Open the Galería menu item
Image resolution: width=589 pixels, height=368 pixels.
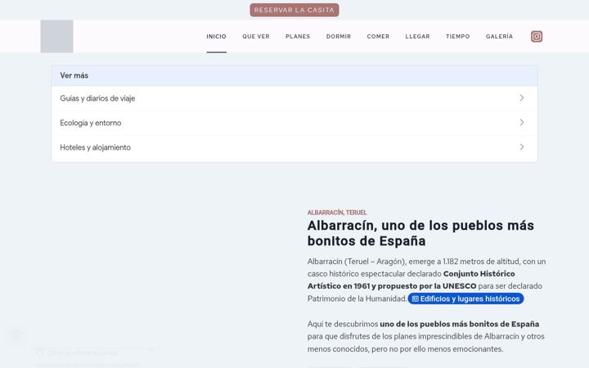[499, 37]
